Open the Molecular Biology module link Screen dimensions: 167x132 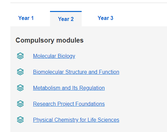click(x=54, y=56)
